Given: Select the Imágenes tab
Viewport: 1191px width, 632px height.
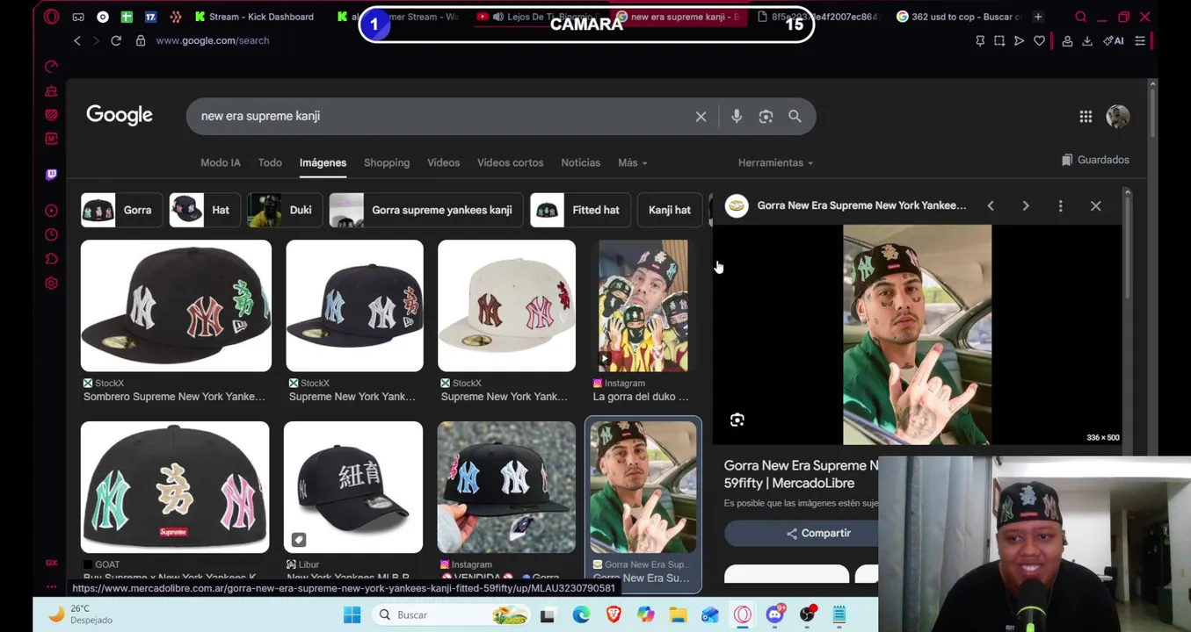Looking at the screenshot, I should click(x=323, y=162).
